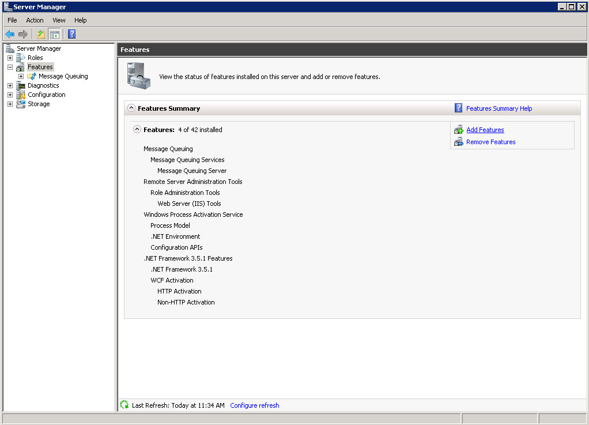Click the Diagnostics node icon
Image resolution: width=589 pixels, height=425 pixels.
click(x=21, y=86)
